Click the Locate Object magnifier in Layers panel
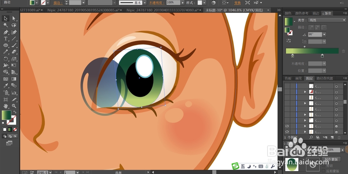 coord(311,137)
